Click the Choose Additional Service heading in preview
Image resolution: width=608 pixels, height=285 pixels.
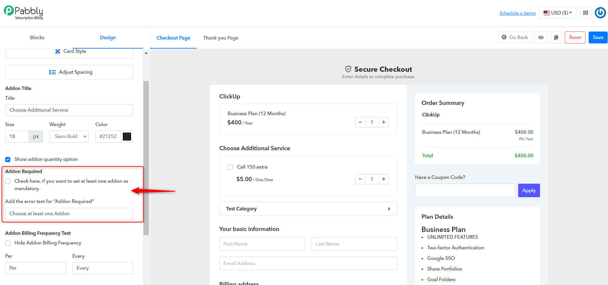(255, 148)
